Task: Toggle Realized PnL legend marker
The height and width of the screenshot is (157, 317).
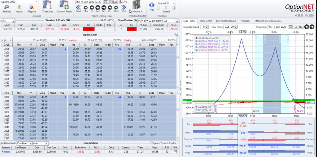Action: [x=196, y=38]
